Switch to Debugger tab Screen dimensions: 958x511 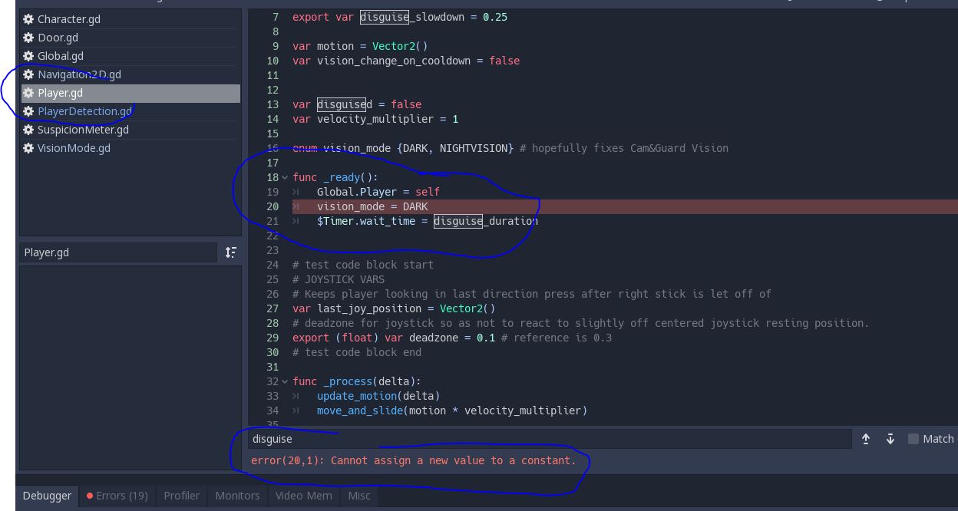[x=47, y=496]
